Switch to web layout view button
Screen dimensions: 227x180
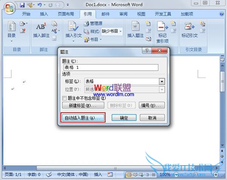[x=141, y=175]
